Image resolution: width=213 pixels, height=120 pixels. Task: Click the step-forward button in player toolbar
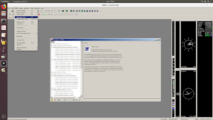(x=43, y=14)
